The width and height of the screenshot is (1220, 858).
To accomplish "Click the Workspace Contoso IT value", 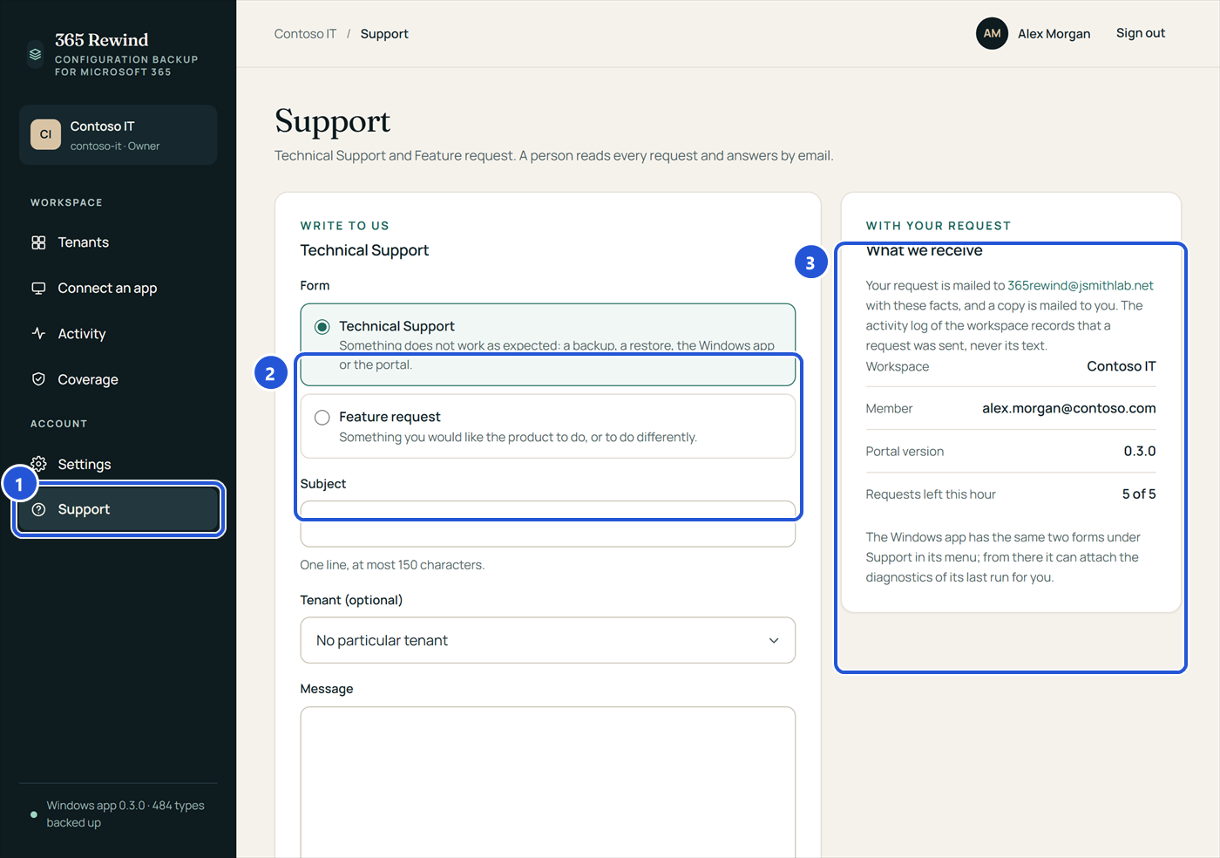I will click(1122, 367).
